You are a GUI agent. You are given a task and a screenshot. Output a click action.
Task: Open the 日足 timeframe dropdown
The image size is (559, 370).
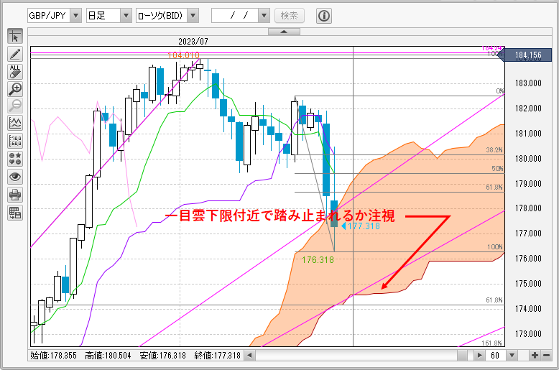click(126, 16)
